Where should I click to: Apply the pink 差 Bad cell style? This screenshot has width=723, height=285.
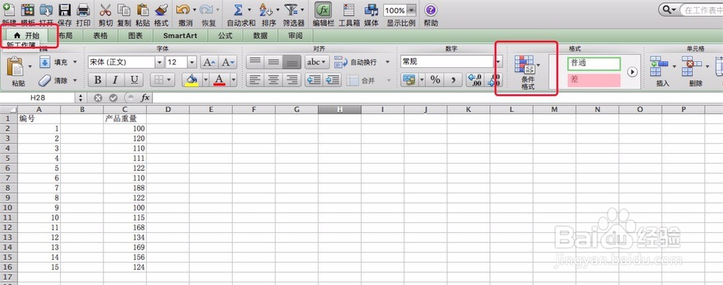(x=594, y=79)
